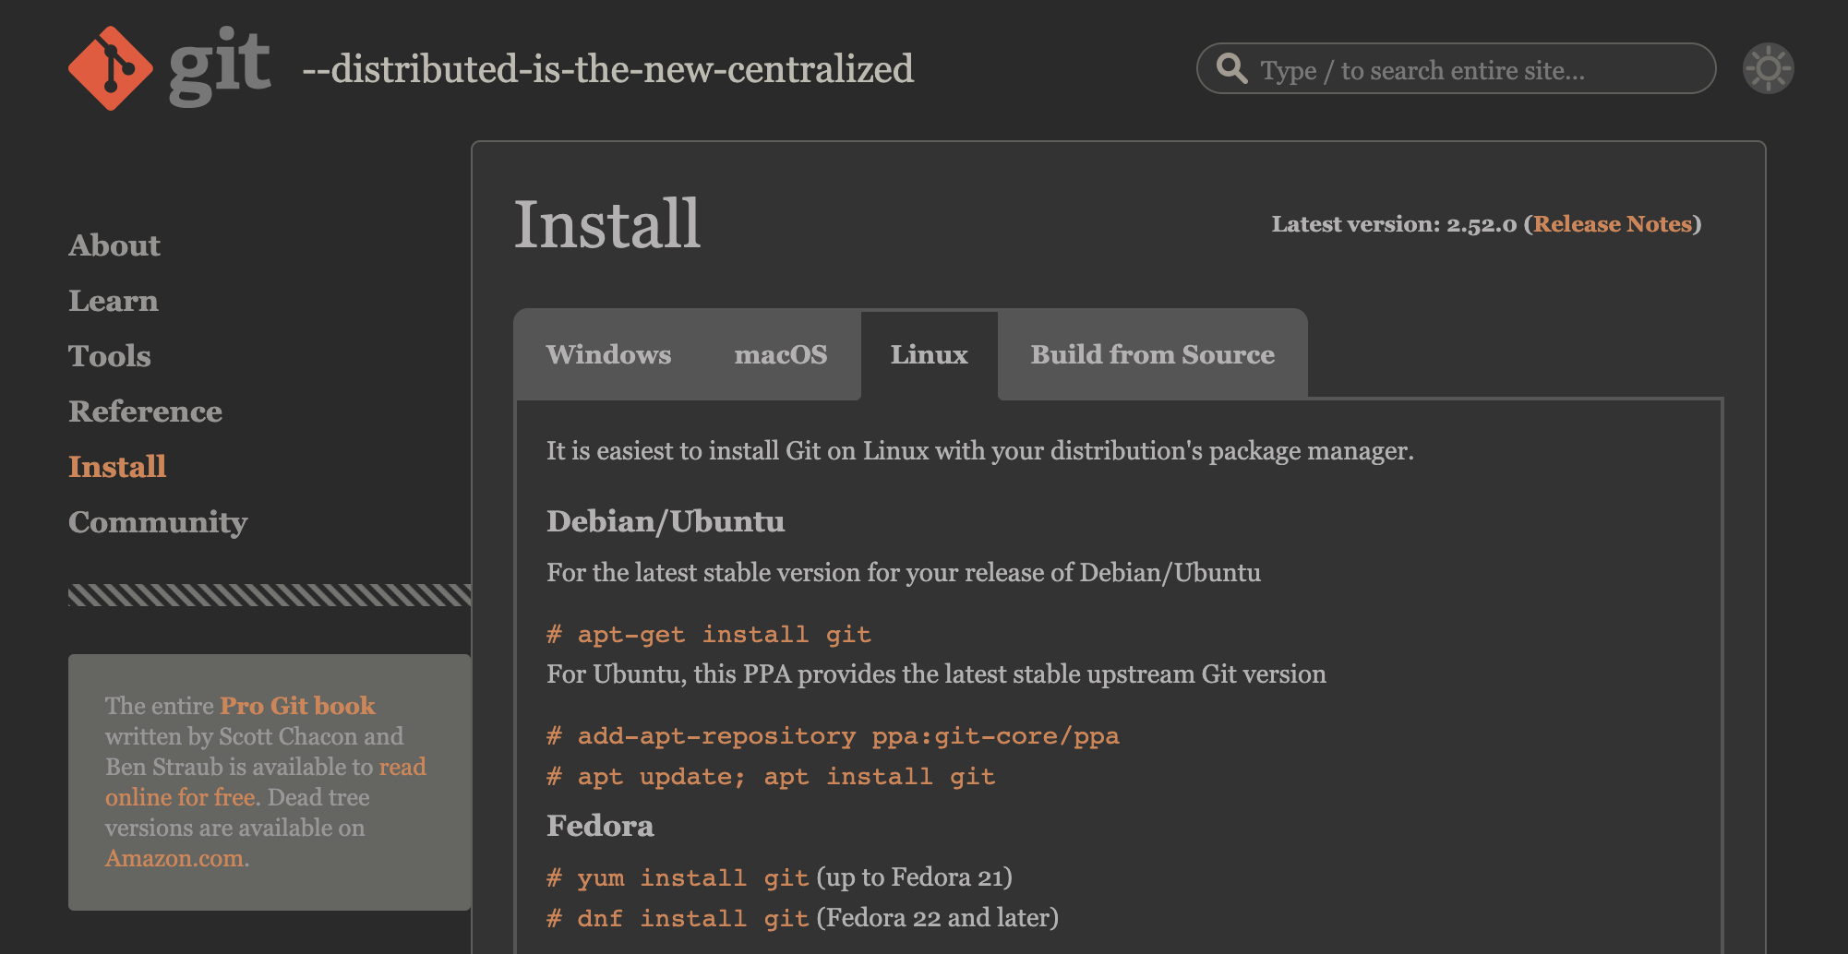Switch to the macOS tab
Screen dimensions: 1848x954
click(x=780, y=355)
